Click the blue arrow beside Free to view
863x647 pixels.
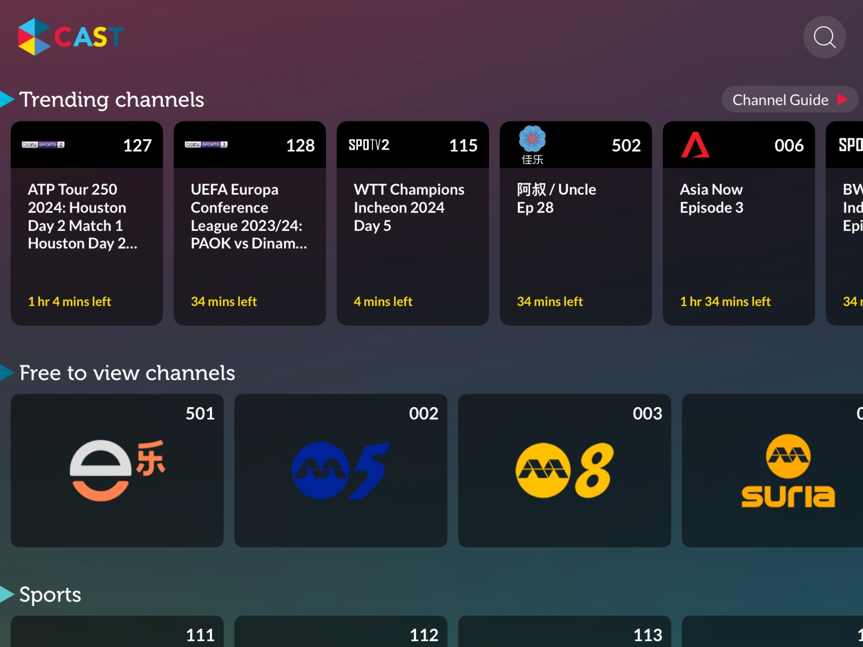pyautogui.click(x=7, y=372)
